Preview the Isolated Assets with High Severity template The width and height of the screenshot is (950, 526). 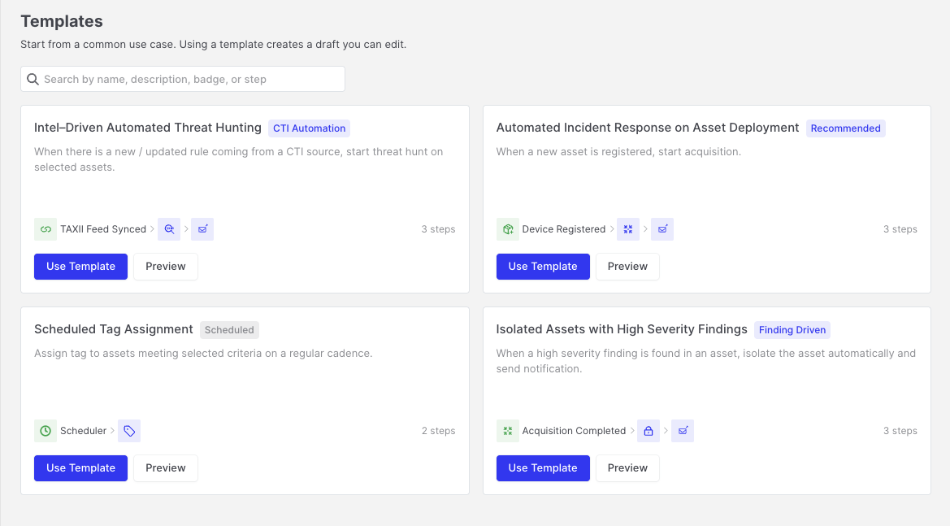click(x=627, y=468)
